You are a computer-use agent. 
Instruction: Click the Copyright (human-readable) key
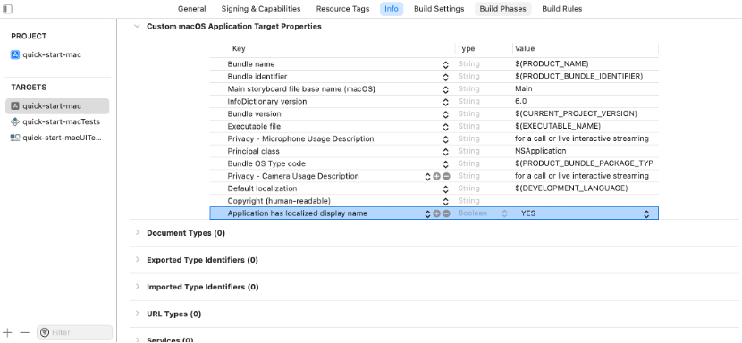tap(279, 201)
